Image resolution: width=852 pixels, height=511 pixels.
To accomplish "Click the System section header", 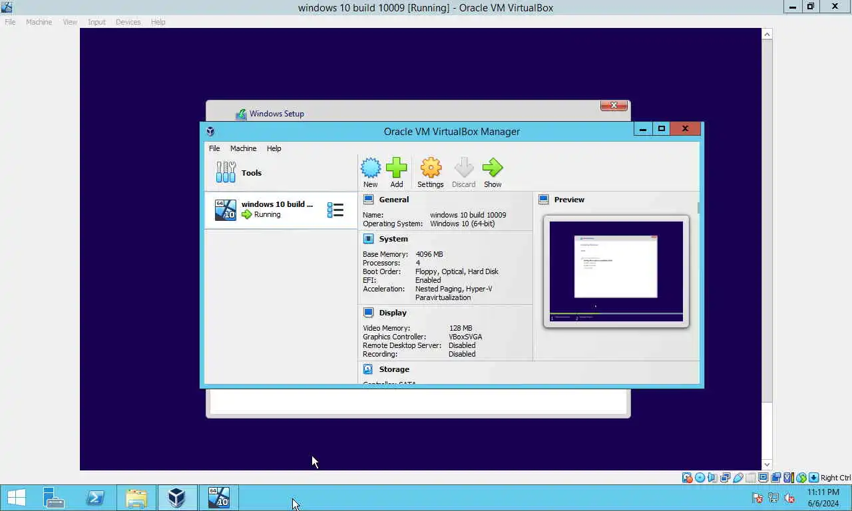I will click(393, 239).
